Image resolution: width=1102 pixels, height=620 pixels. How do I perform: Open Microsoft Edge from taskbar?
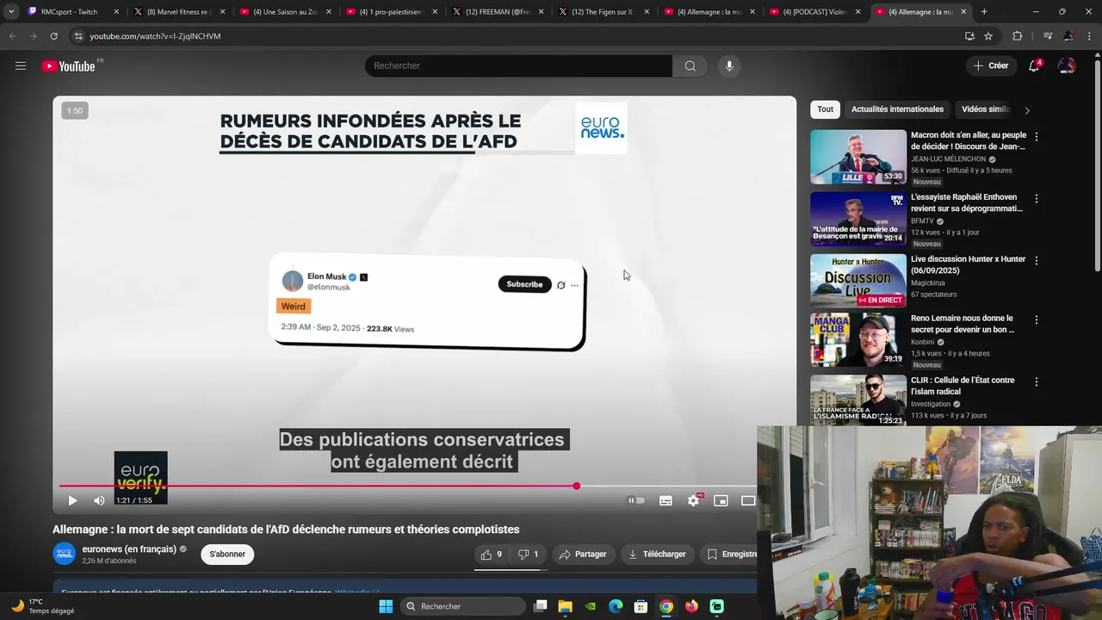pyautogui.click(x=616, y=606)
